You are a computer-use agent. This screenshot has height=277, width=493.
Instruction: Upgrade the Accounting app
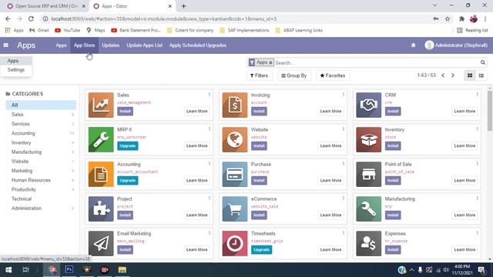click(128, 181)
